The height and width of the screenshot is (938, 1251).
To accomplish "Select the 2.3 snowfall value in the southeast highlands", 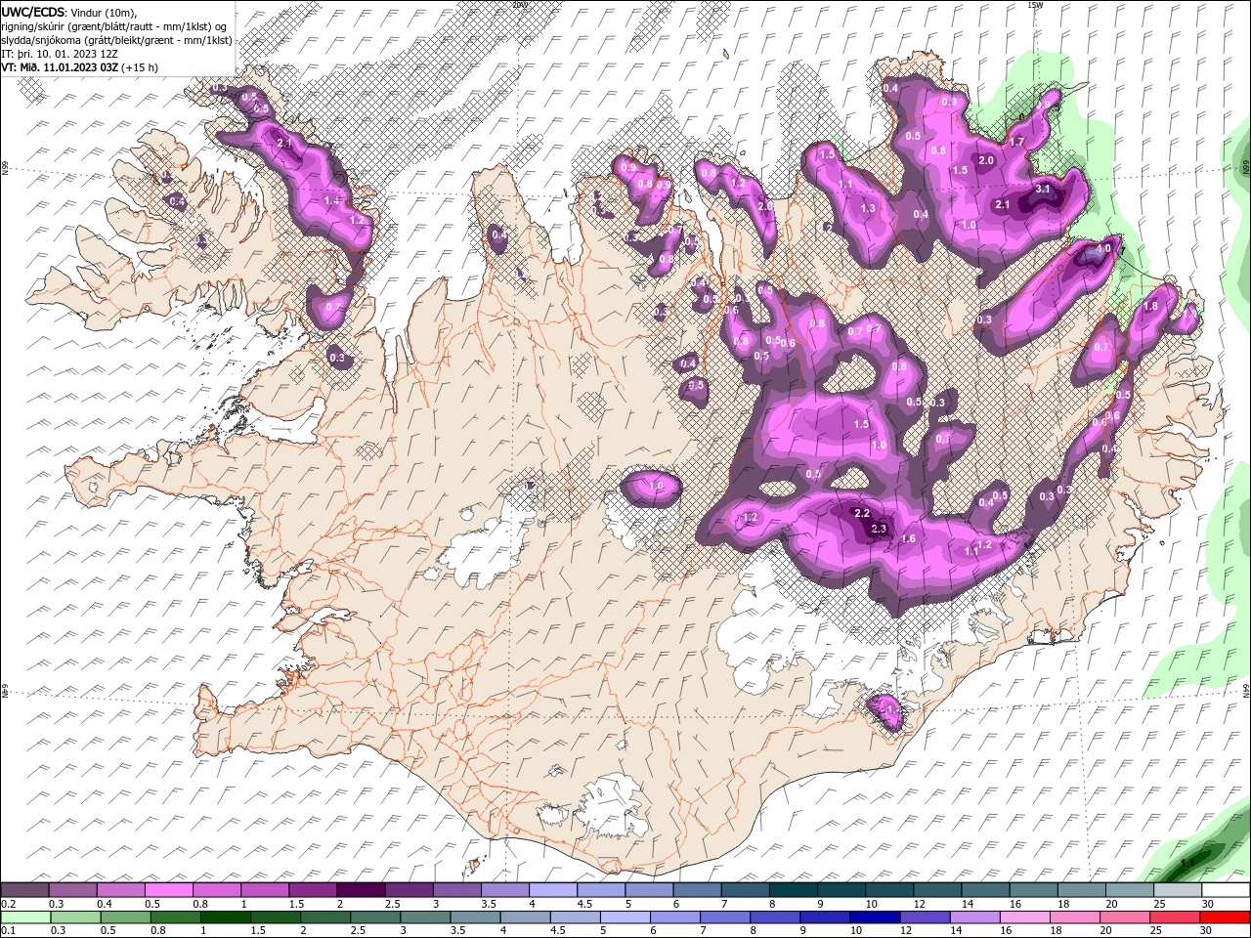I will [x=879, y=530].
